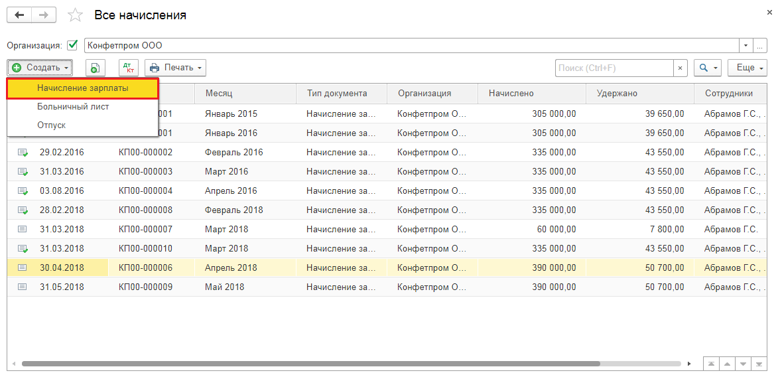Select Начисление зарплаты from Создать menu
780x375 pixels.
pos(83,88)
